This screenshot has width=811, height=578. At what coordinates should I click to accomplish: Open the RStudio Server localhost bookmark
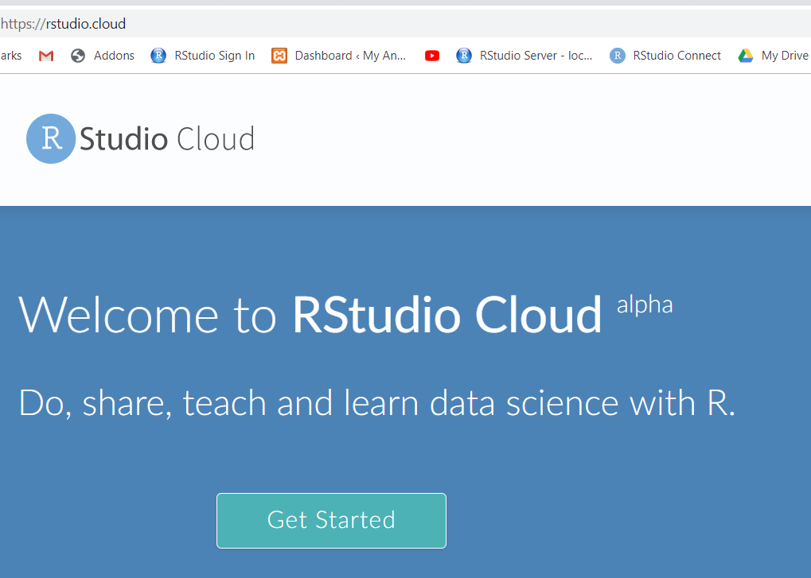point(524,55)
